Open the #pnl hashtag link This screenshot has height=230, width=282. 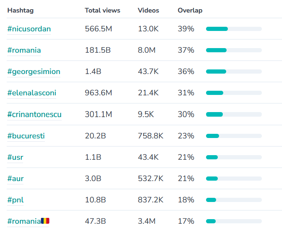[16, 200]
